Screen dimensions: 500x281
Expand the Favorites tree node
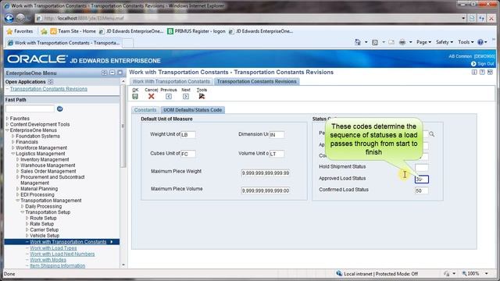click(x=7, y=119)
